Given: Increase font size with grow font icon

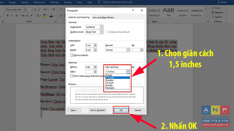Looking at the screenshot, I should pyautogui.click(x=35, y=10).
